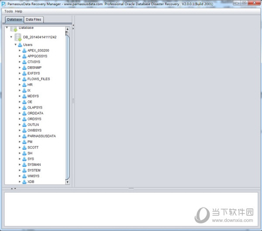
Task: Expand the WMSYS user node
Action: point(20,176)
